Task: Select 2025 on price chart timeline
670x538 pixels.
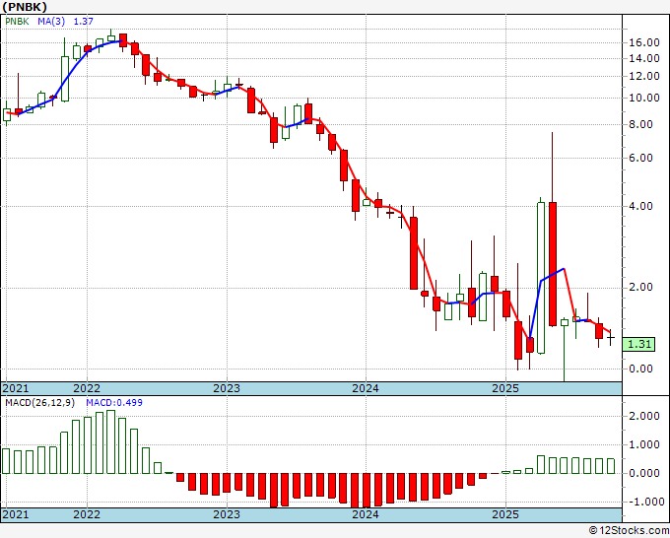Action: coord(505,388)
